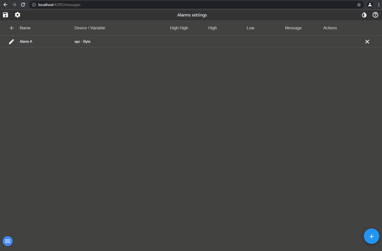Click the High High column header
382x251 pixels.
pyautogui.click(x=179, y=28)
